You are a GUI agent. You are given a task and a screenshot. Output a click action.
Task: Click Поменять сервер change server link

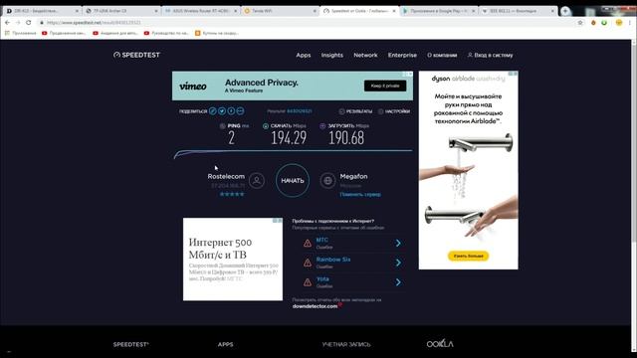pyautogui.click(x=360, y=195)
